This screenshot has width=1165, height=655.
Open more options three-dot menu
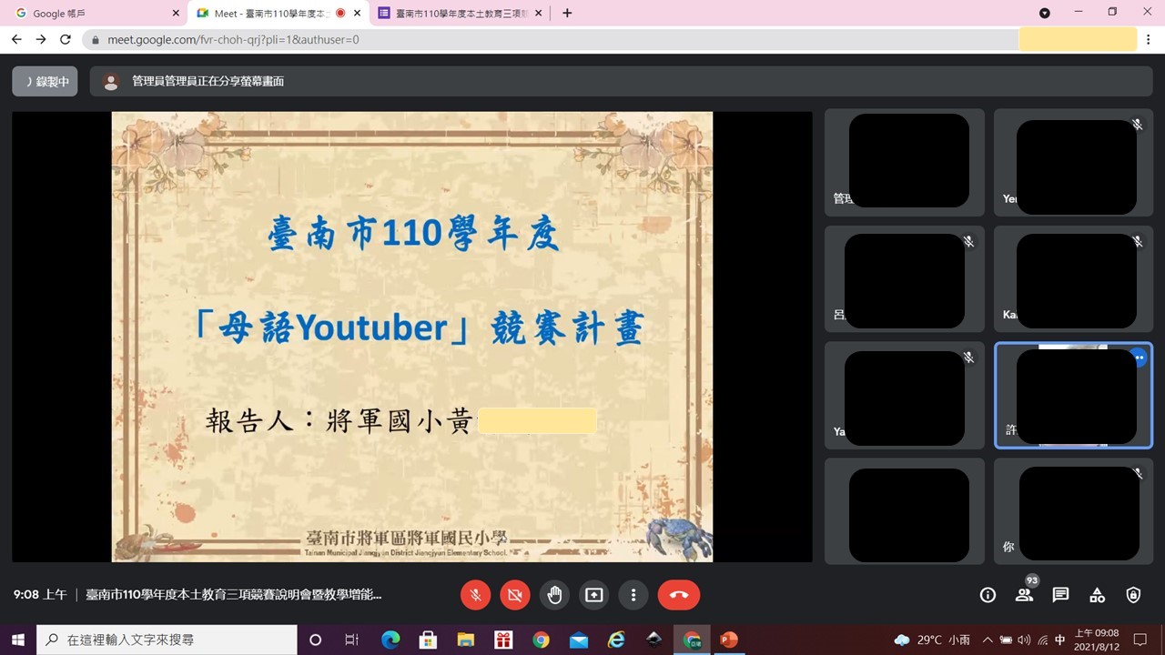tap(633, 595)
